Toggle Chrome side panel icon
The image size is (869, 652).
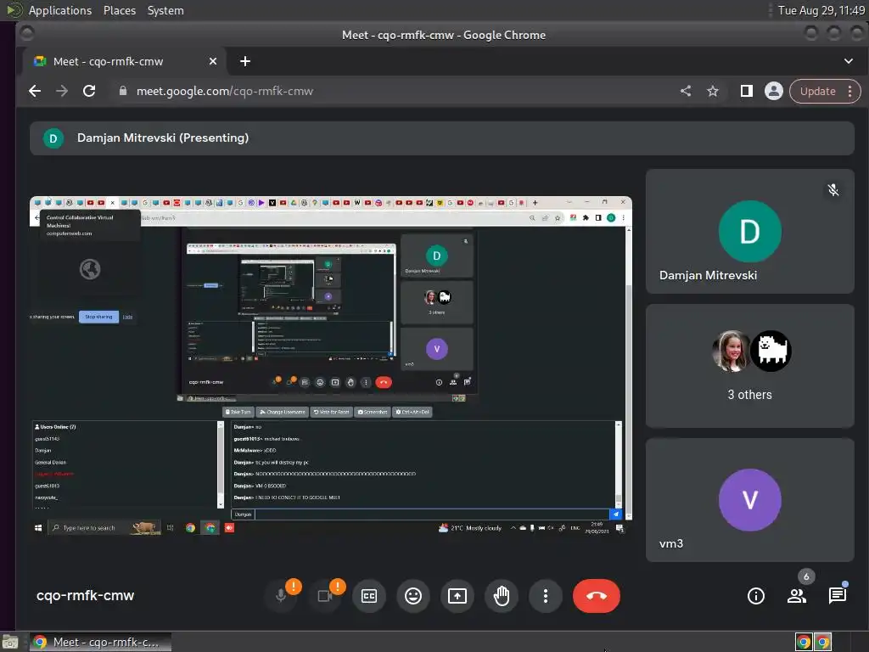(747, 91)
